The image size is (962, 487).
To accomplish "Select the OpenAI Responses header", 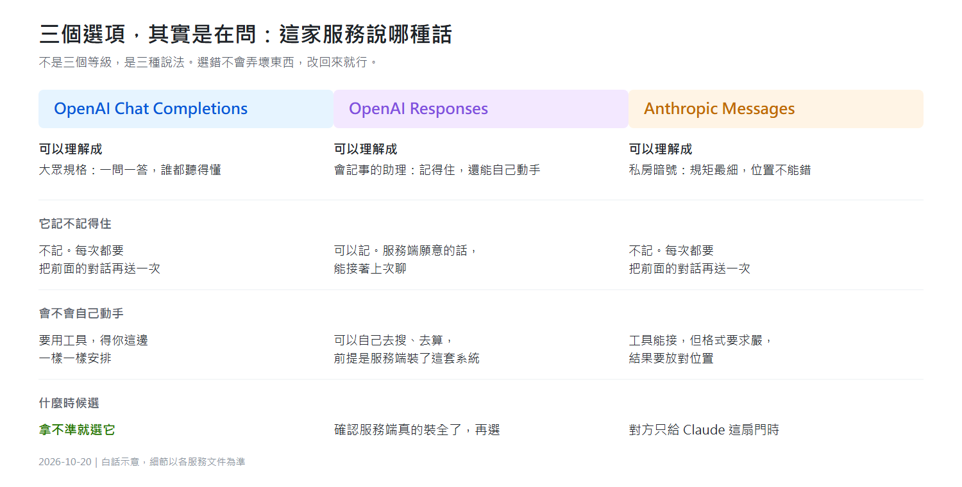I will [481, 109].
